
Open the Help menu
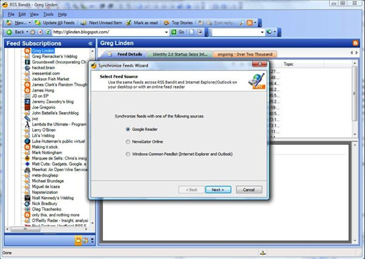[x=62, y=15]
